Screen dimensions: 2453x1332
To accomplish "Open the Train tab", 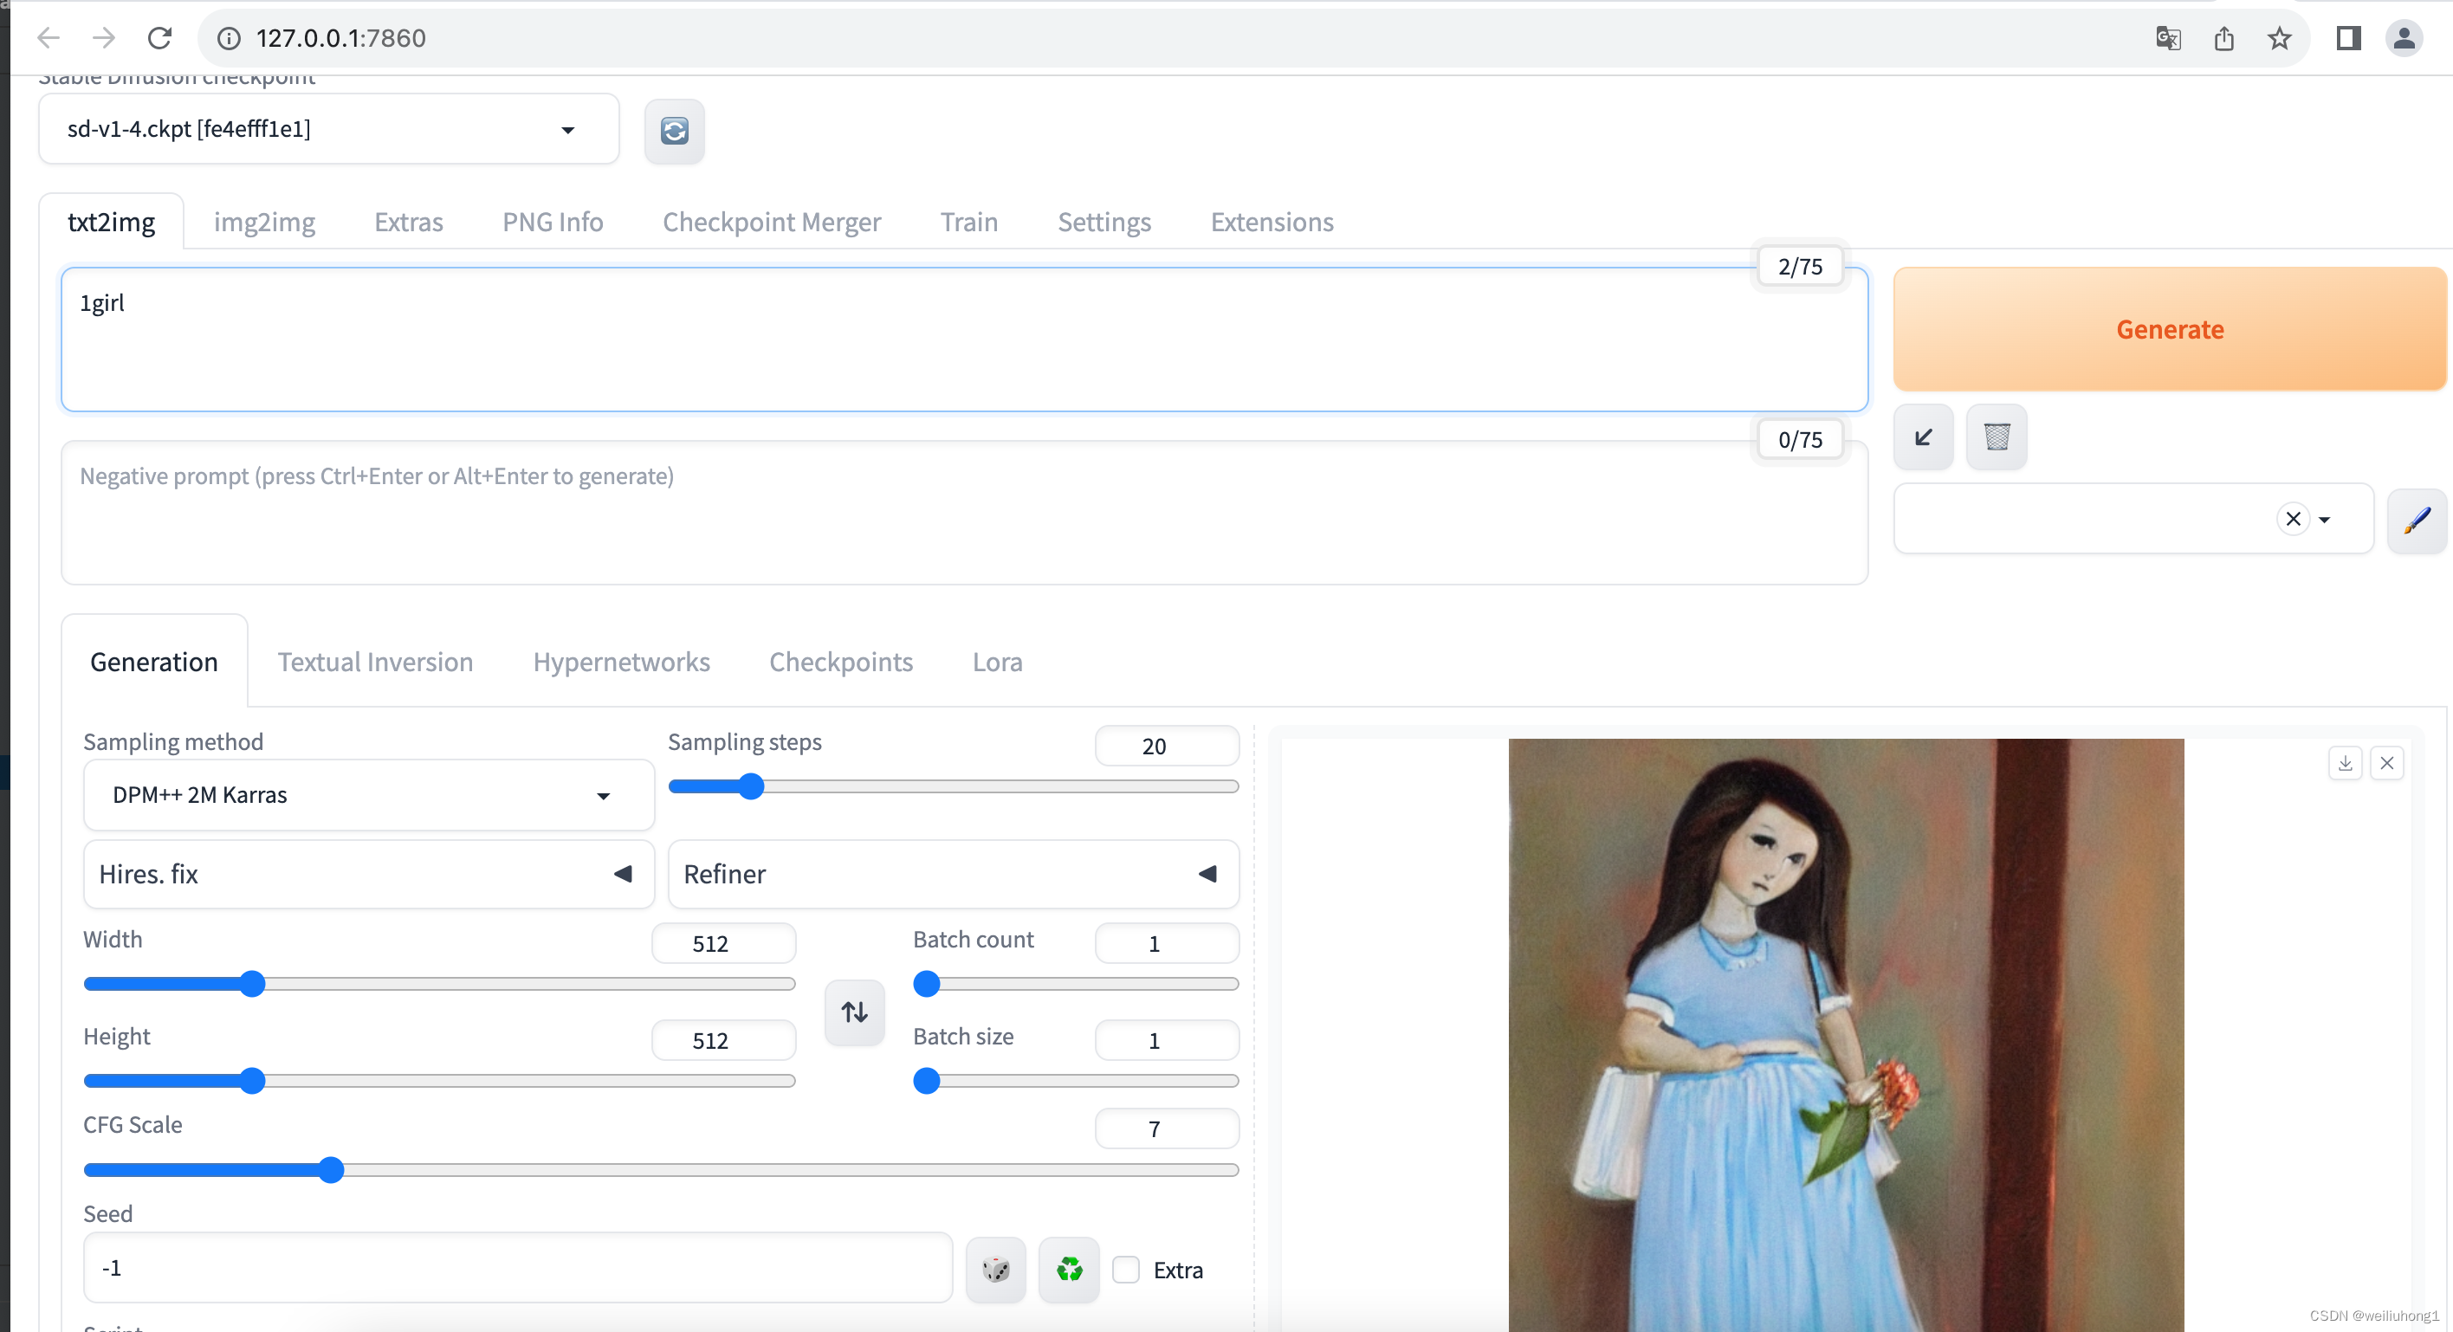I will [x=969, y=222].
